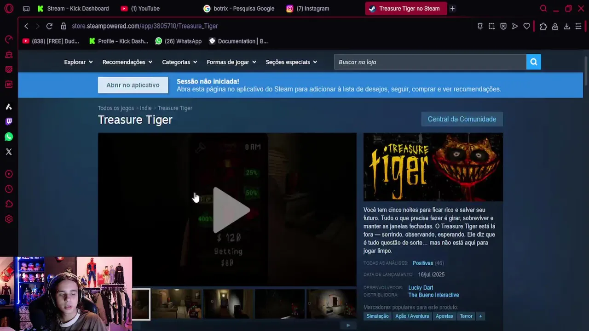The width and height of the screenshot is (589, 331).
Task: Open a new tab with plus button
Action: click(452, 8)
